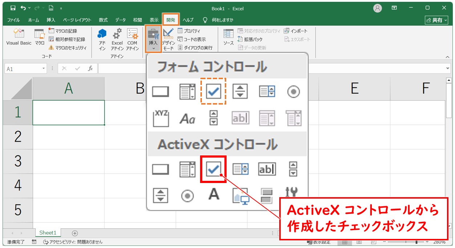Switch to the データ tab
Screen dimensions: 455x248
121,20
